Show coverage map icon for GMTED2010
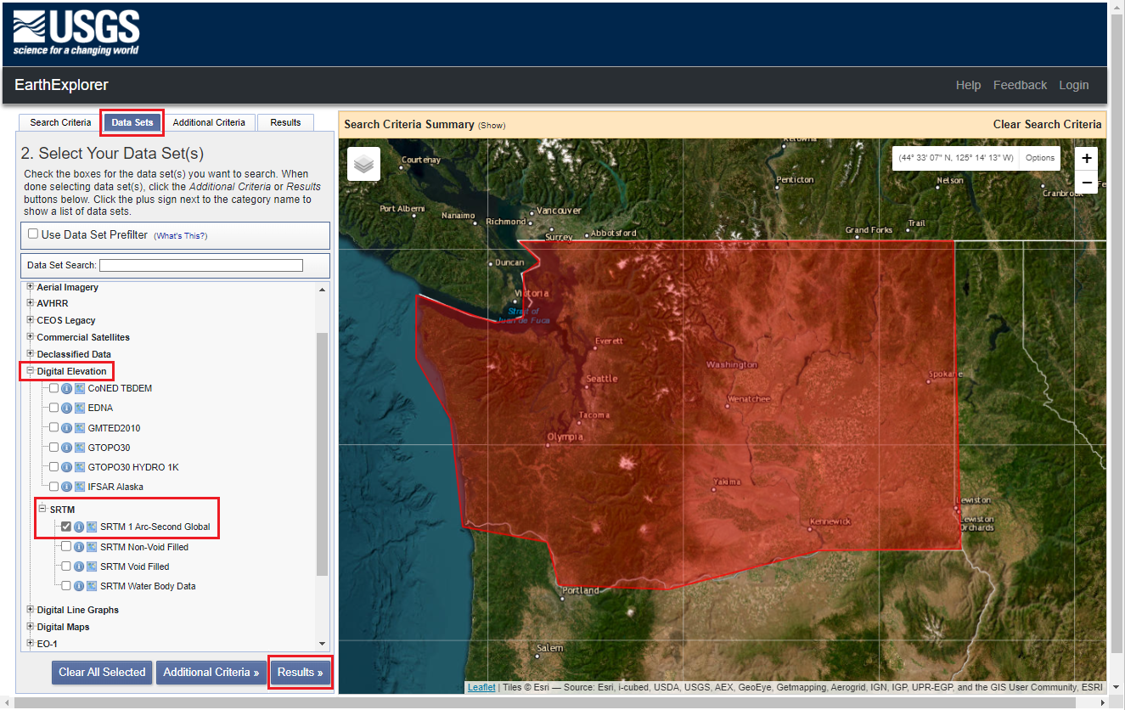1125x710 pixels. 80,428
